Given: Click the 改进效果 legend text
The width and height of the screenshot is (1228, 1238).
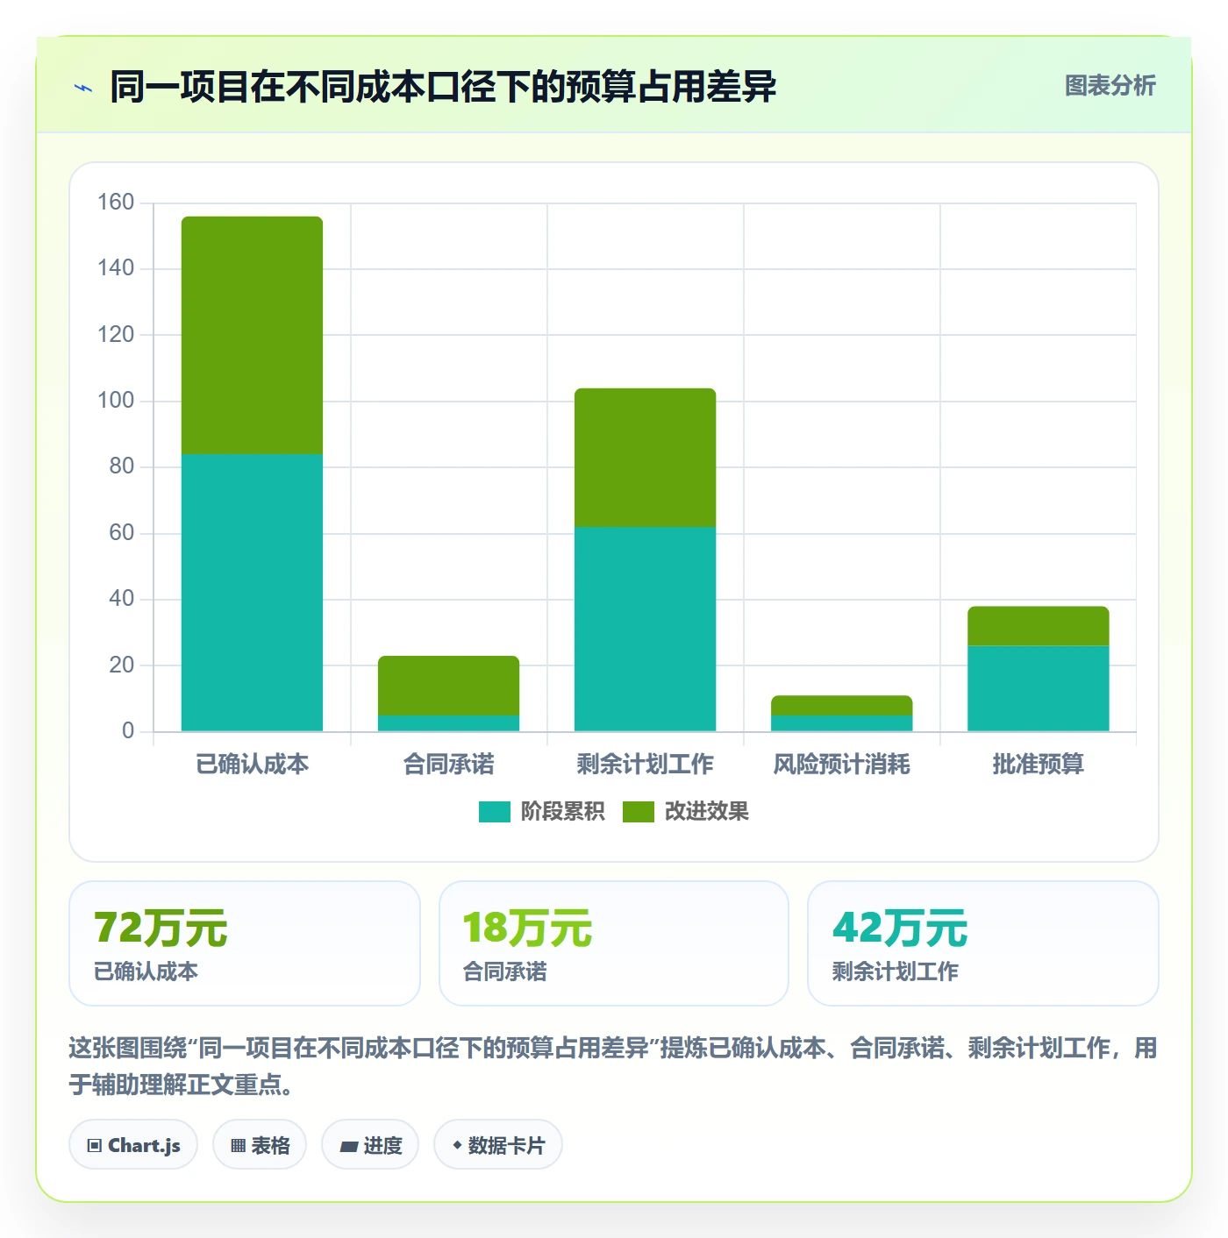Looking at the screenshot, I should [706, 812].
